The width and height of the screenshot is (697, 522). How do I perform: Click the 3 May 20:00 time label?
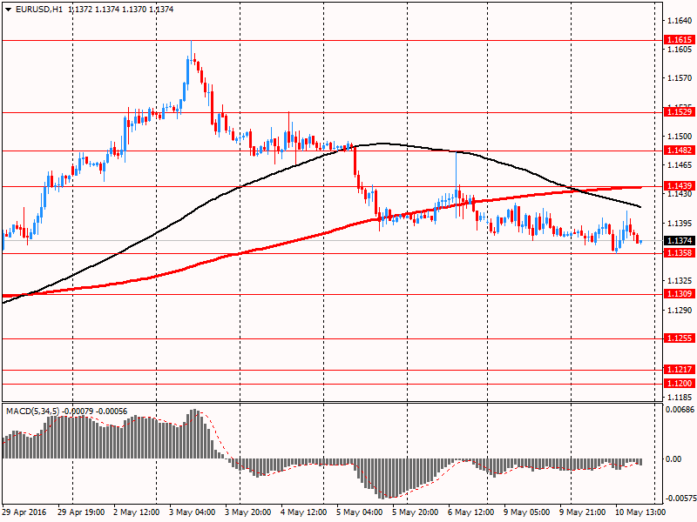point(248,512)
